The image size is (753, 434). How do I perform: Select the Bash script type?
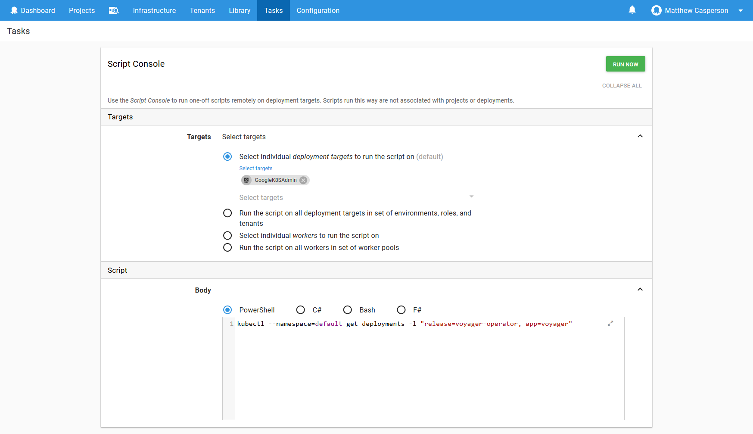pyautogui.click(x=348, y=310)
